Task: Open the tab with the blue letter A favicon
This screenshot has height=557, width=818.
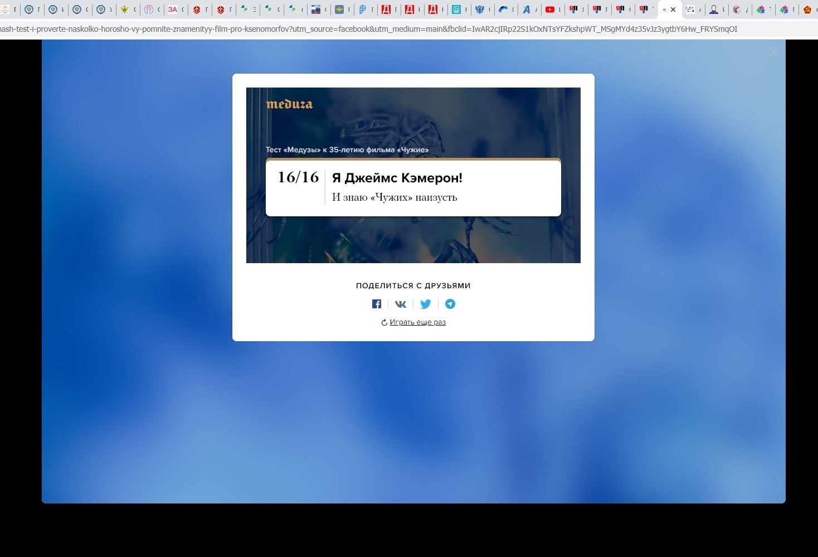Action: point(527,9)
